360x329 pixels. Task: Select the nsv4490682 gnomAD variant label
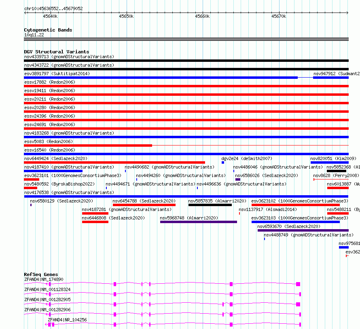(169, 167)
